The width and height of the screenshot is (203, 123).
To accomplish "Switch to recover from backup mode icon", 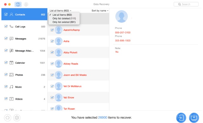I will point(26,4).
